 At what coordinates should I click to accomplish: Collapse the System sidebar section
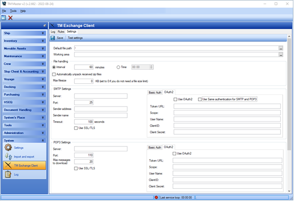24,141
